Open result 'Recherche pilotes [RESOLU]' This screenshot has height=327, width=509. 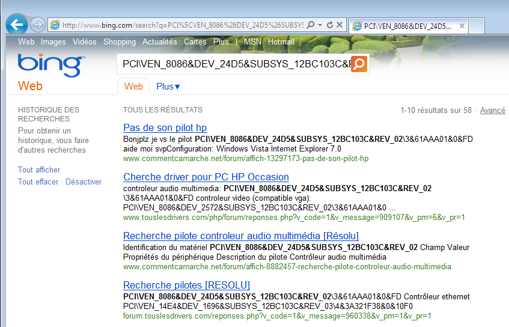[187, 285]
